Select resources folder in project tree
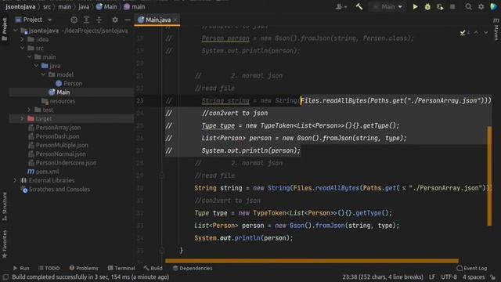 [x=59, y=101]
